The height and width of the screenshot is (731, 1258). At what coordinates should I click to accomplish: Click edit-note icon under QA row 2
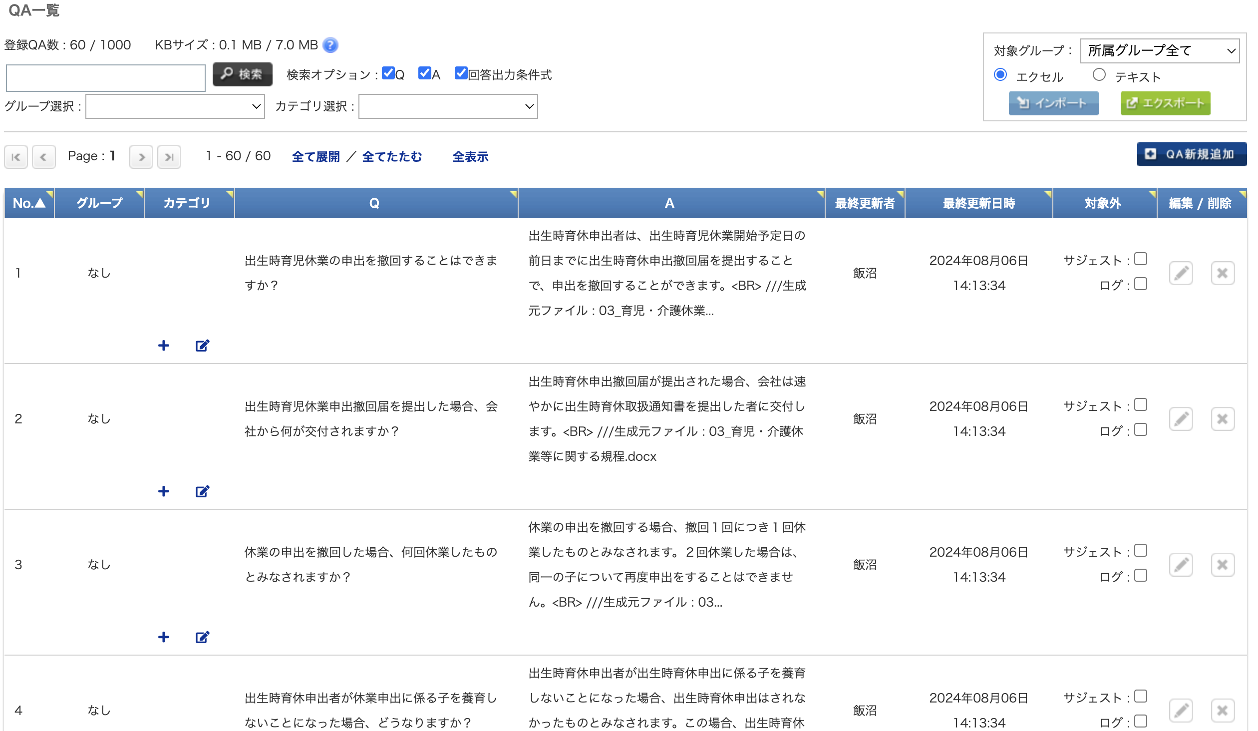202,491
